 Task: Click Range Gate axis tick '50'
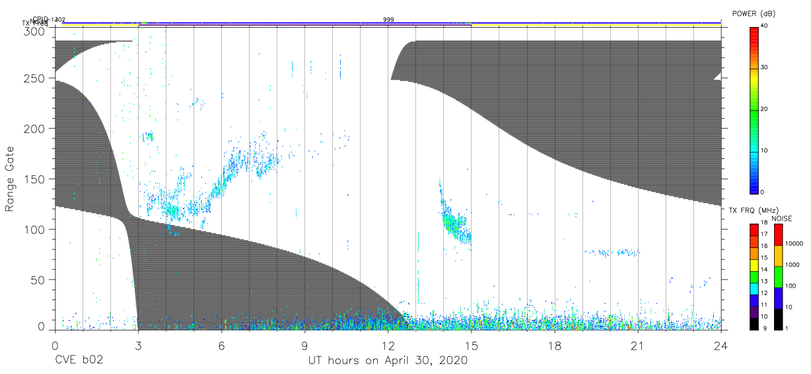coord(38,280)
